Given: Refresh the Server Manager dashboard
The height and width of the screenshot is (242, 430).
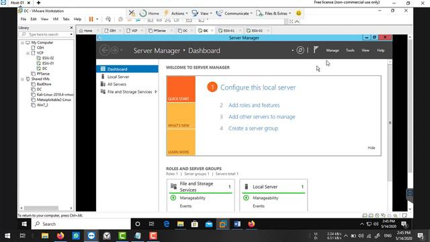Looking at the screenshot, I should pyautogui.click(x=300, y=50).
